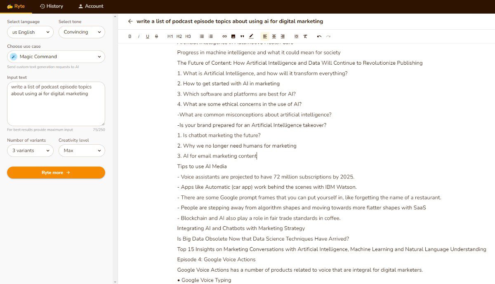495x284 pixels.
Task: Click the 'Top 15 Insights on Marketing Conversations' line
Action: (332, 249)
